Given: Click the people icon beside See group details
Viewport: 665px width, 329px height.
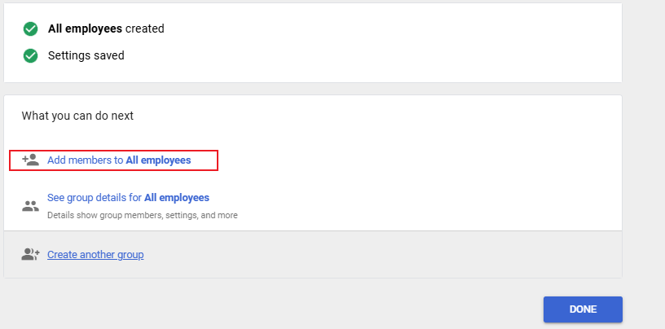Looking at the screenshot, I should pos(31,206).
